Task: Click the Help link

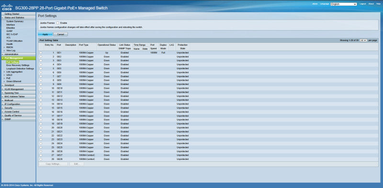Action: 378,4
